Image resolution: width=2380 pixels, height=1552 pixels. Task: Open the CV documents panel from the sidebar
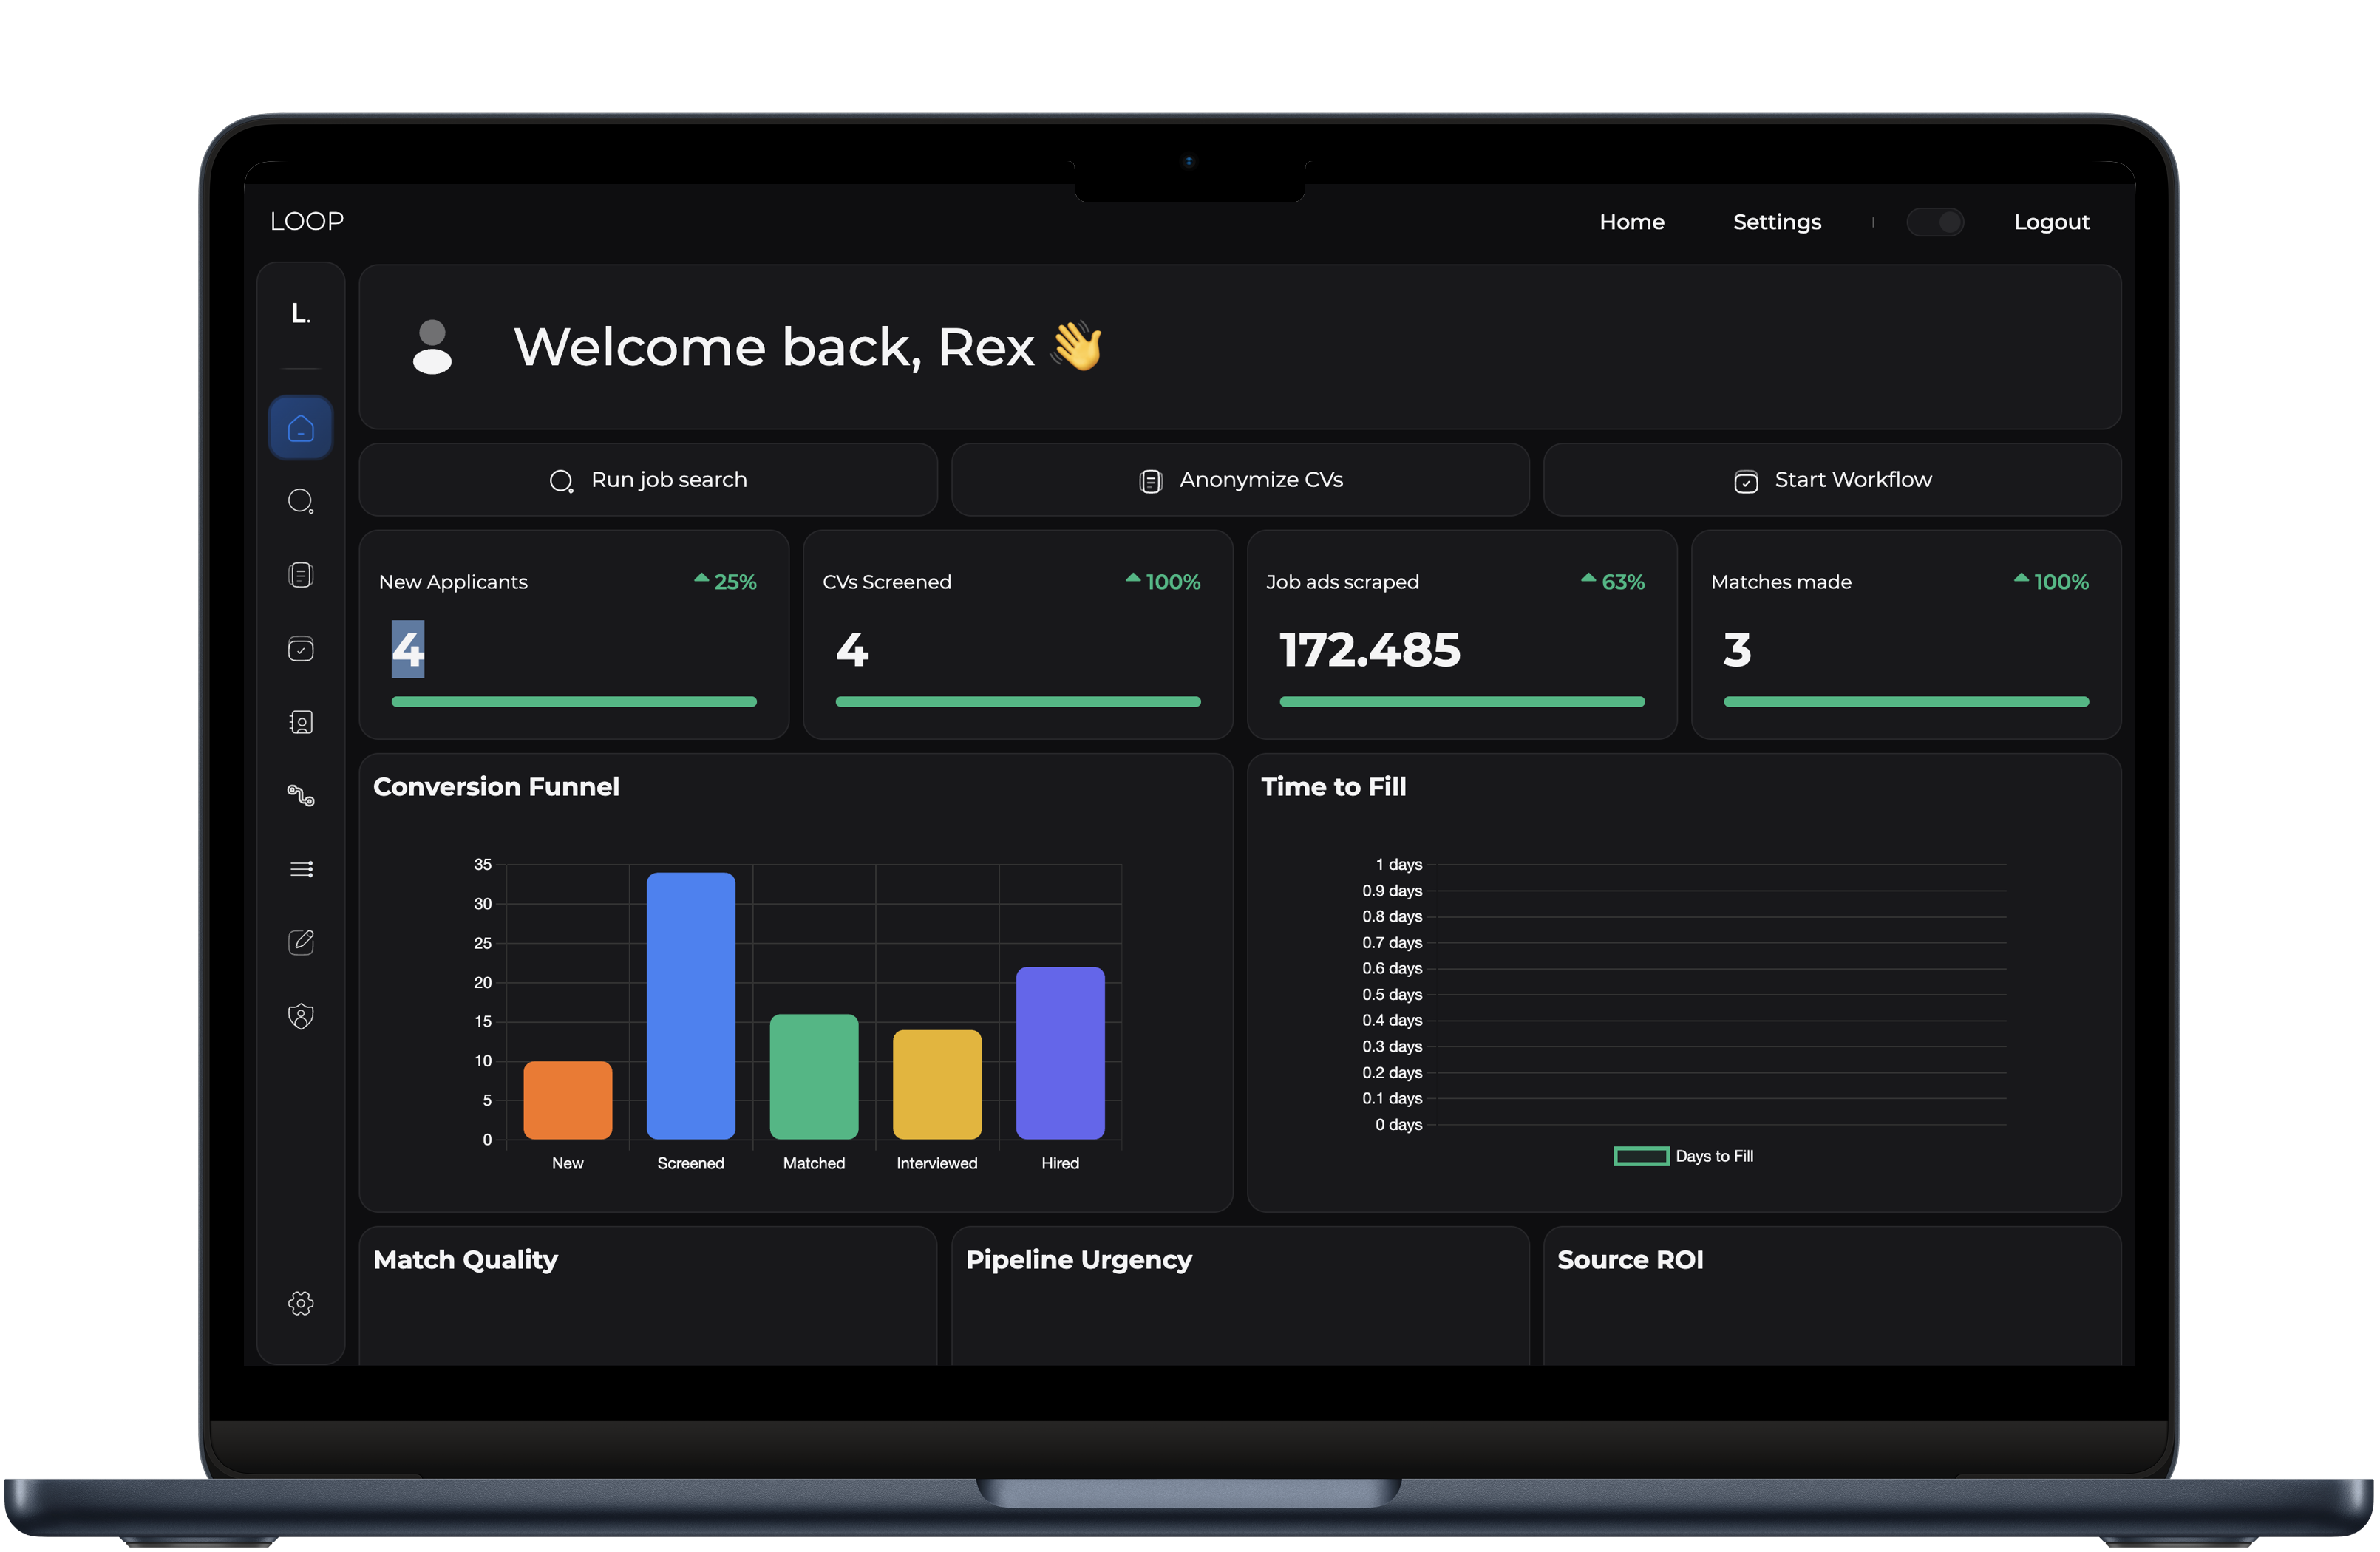pyautogui.click(x=301, y=574)
